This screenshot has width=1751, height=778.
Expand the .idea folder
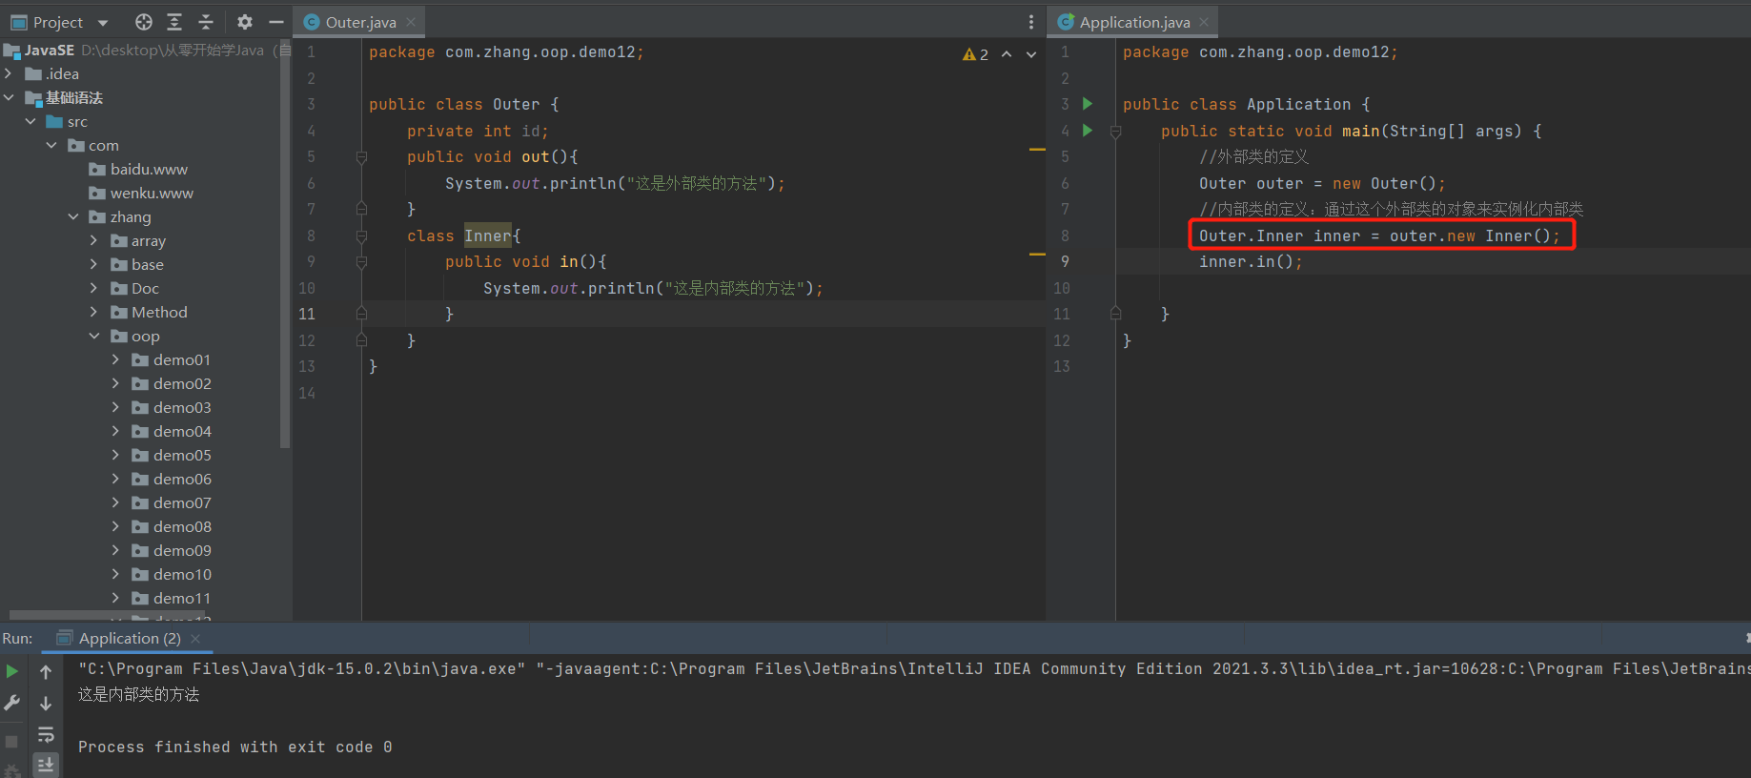coord(9,73)
